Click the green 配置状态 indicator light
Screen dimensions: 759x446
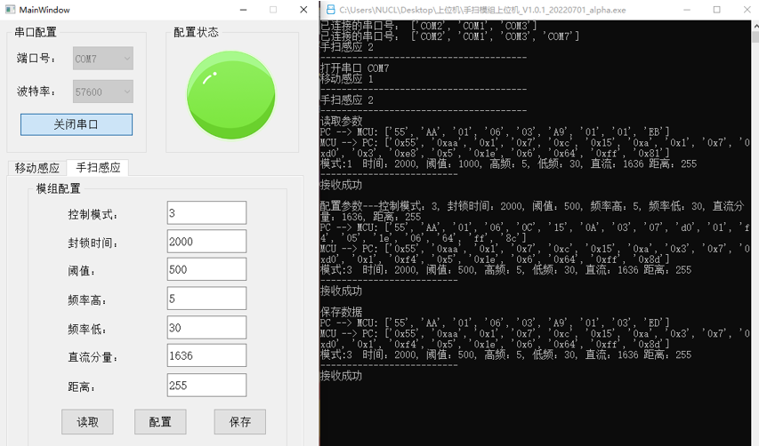coord(230,95)
